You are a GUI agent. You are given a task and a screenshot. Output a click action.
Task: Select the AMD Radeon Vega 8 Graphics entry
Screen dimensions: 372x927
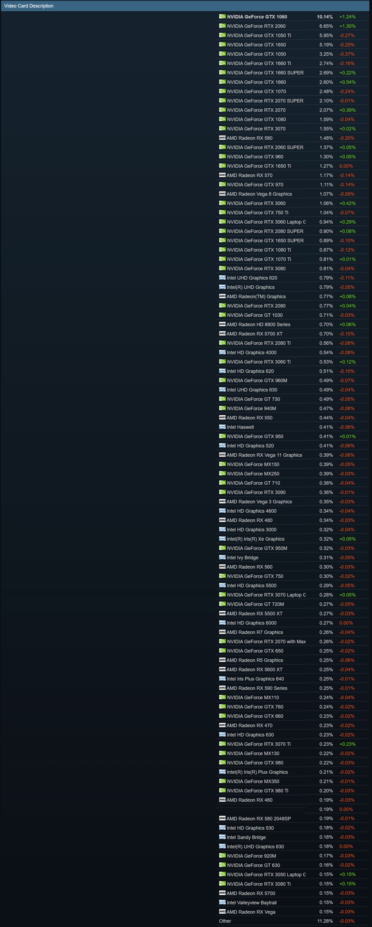(259, 194)
